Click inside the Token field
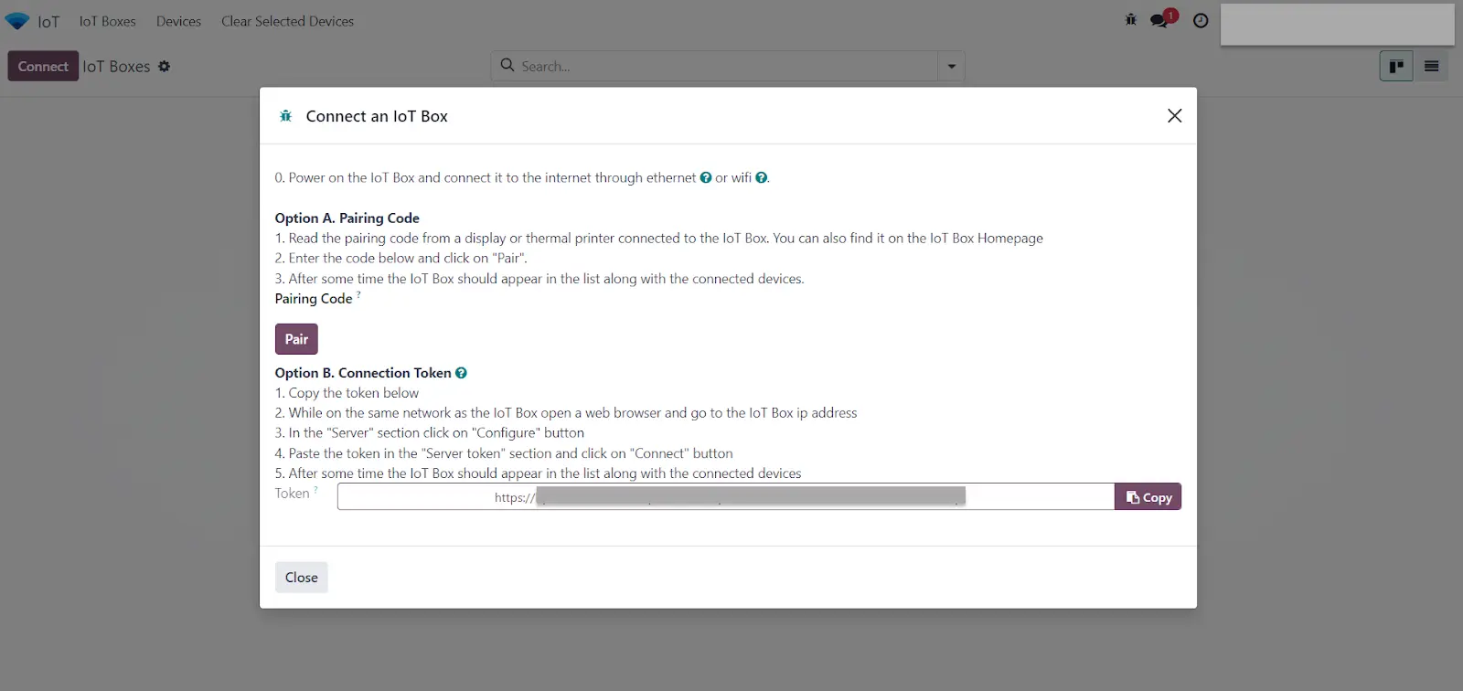Screen dimensions: 1463x691 pyautogui.click(x=726, y=496)
